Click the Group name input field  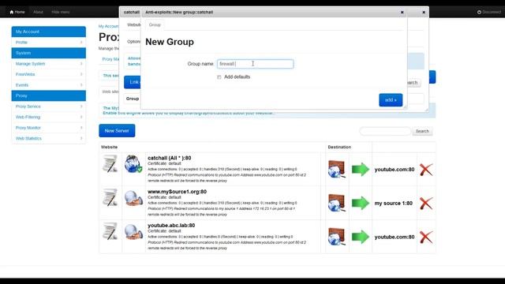(255, 64)
